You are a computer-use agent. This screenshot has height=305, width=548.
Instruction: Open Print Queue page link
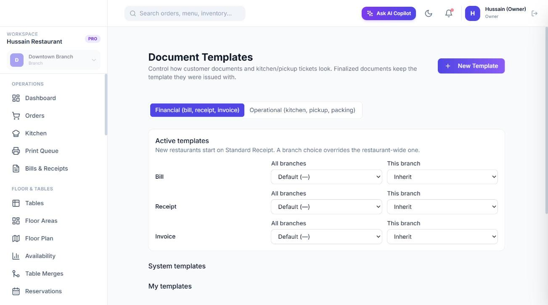pyautogui.click(x=54, y=151)
